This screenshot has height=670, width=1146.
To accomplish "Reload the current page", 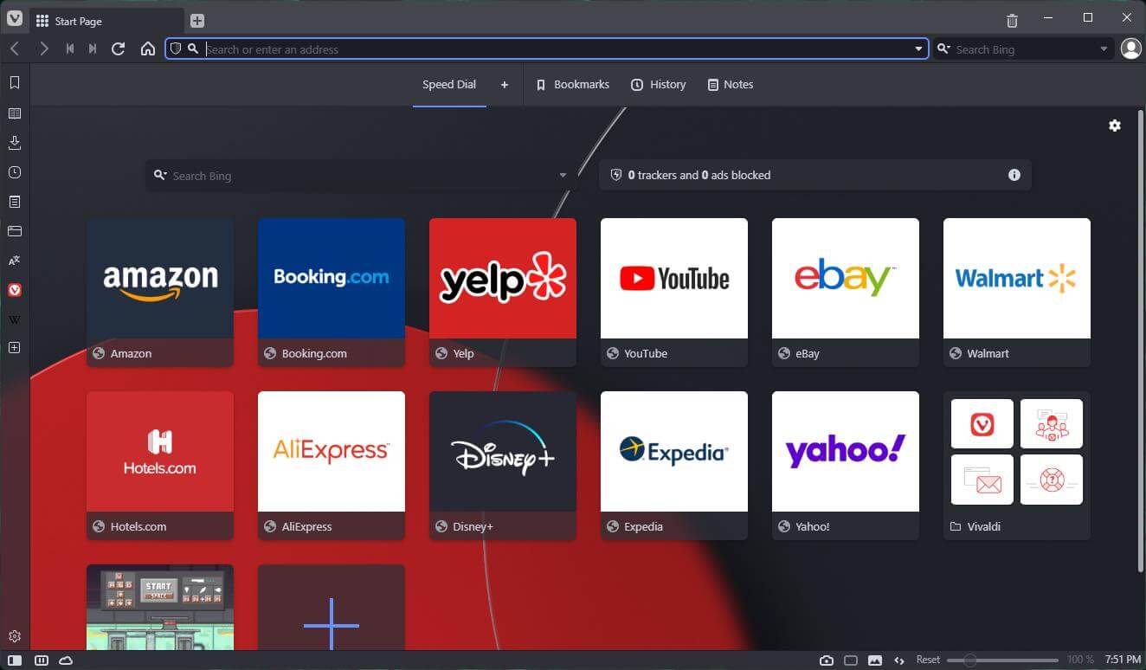I will point(119,49).
